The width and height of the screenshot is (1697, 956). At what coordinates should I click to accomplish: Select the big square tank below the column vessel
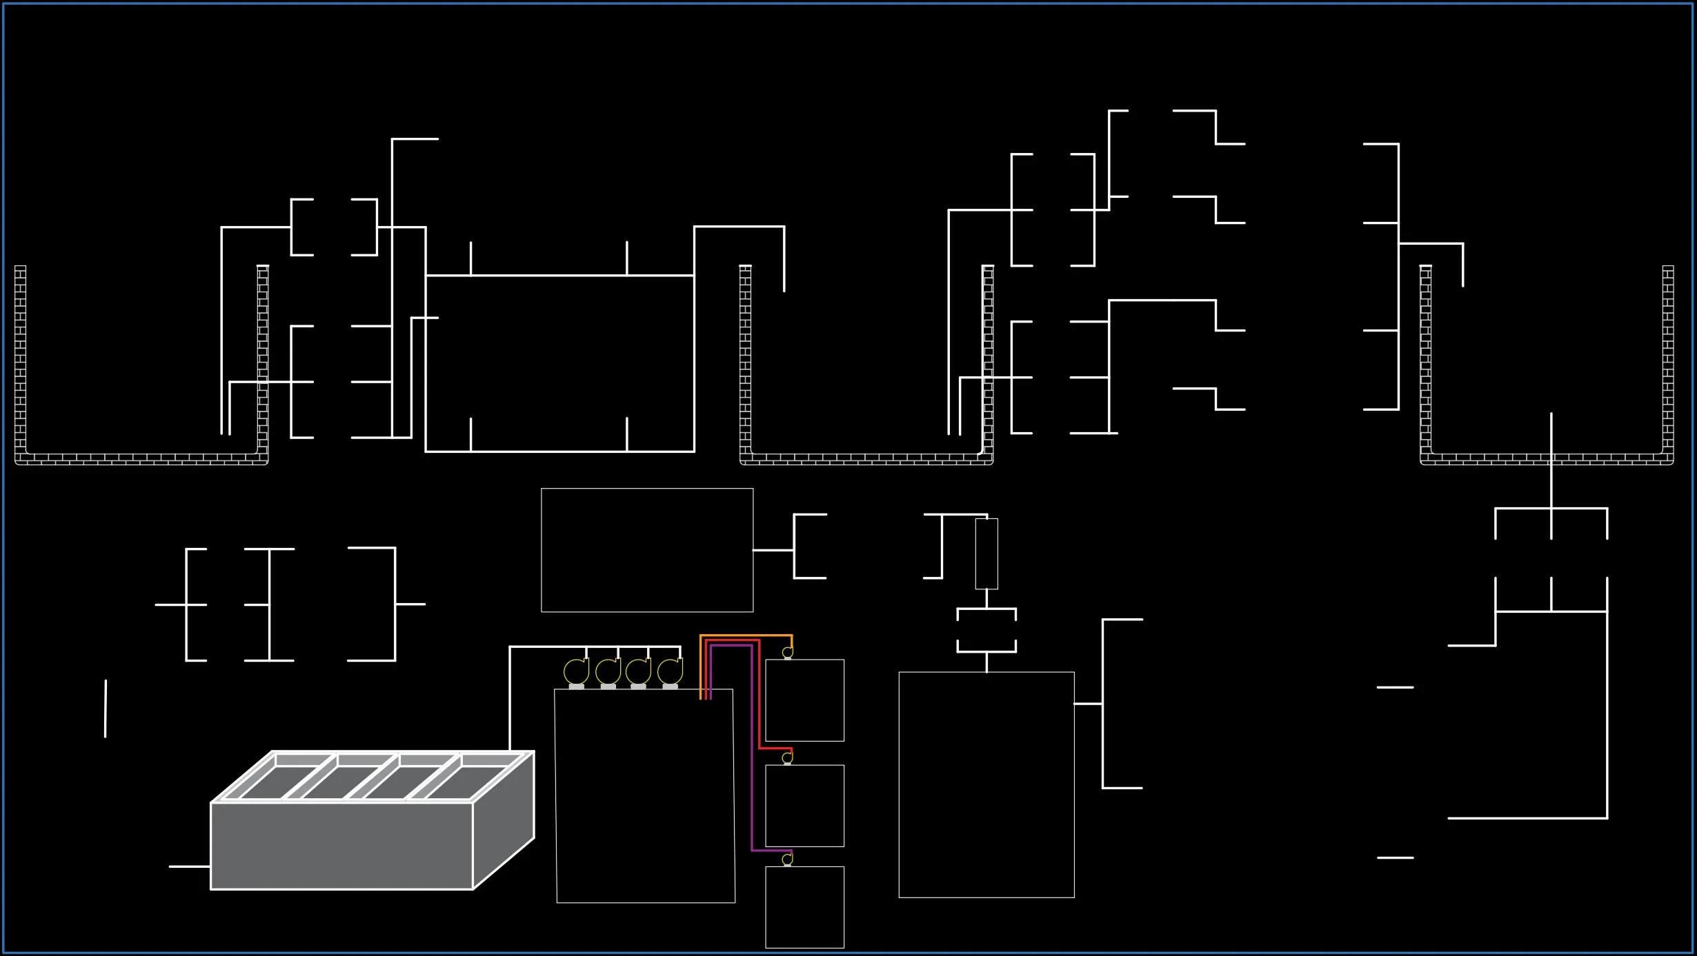tap(986, 784)
